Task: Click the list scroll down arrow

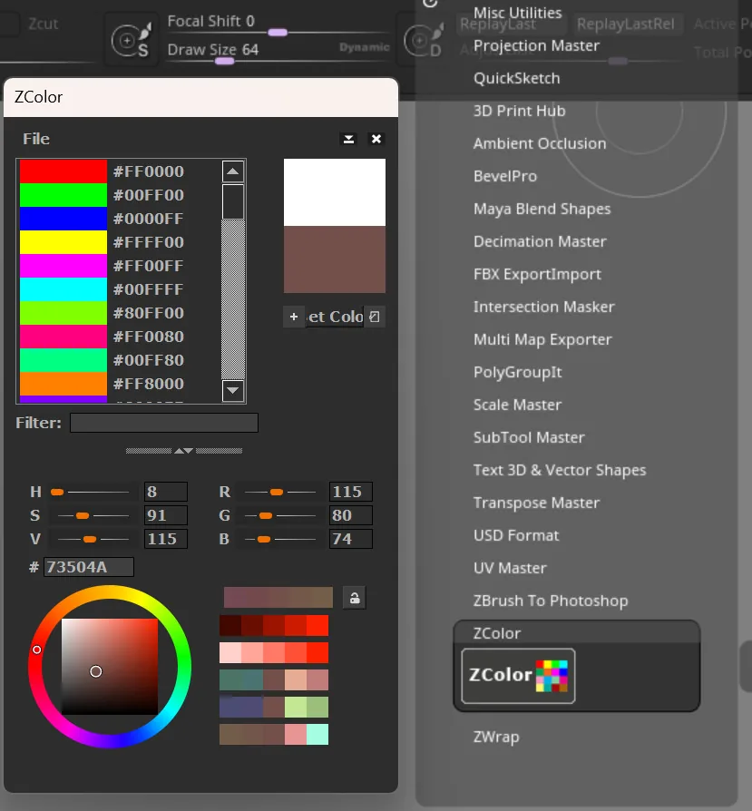Action: (x=233, y=390)
